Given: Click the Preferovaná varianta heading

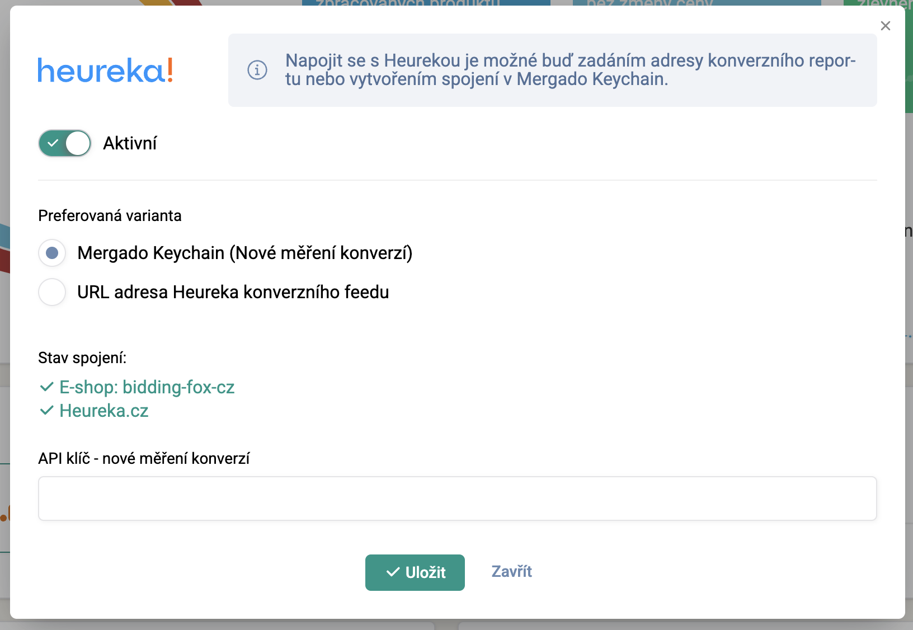Looking at the screenshot, I should click(x=110, y=216).
